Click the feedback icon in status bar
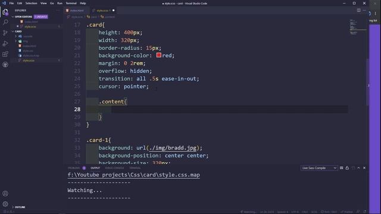This screenshot has height=214, width=381. click(358, 212)
